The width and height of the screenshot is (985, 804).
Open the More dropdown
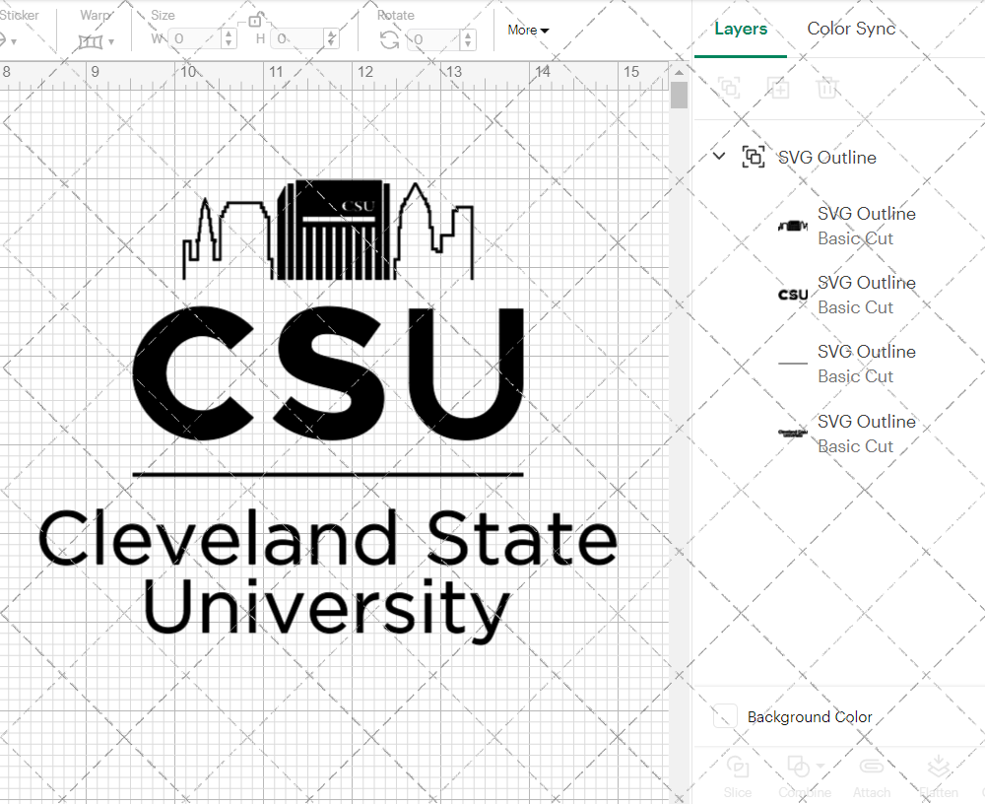tap(527, 31)
